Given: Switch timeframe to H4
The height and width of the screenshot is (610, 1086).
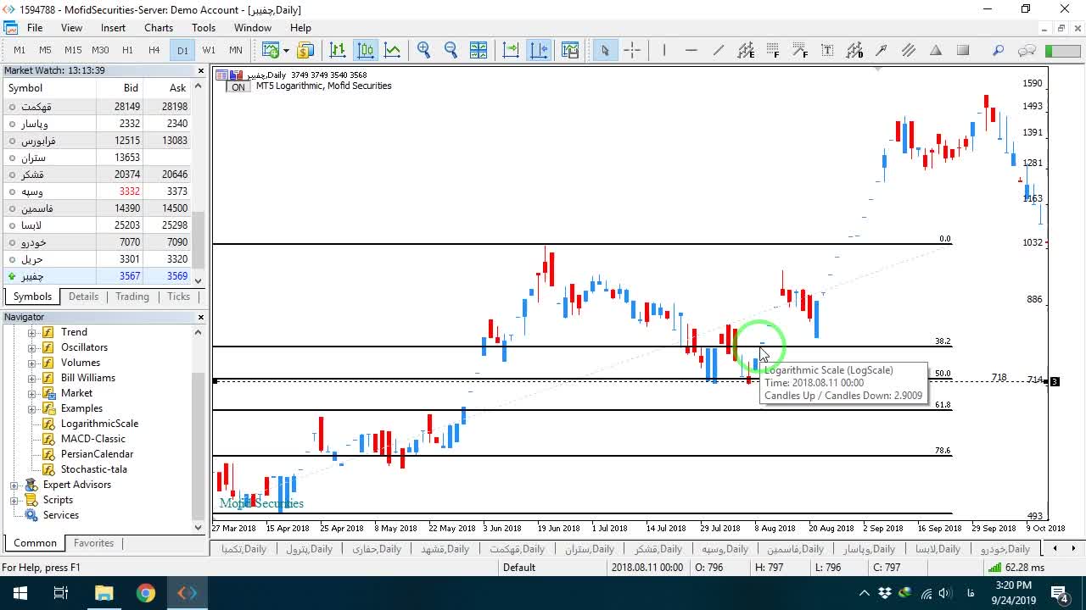Looking at the screenshot, I should point(154,50).
